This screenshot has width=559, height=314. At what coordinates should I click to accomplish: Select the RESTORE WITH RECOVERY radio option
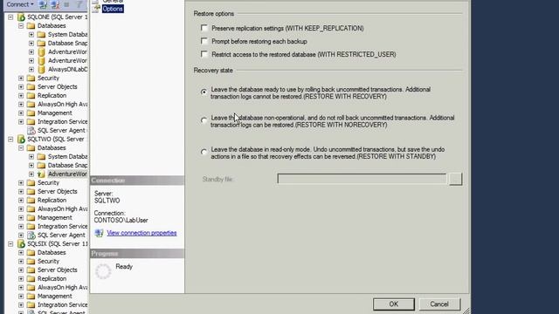[204, 92]
